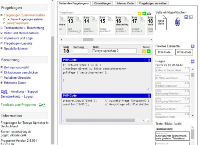The image size is (200, 145).
Task: Select the HS question category
Action: tap(161, 65)
